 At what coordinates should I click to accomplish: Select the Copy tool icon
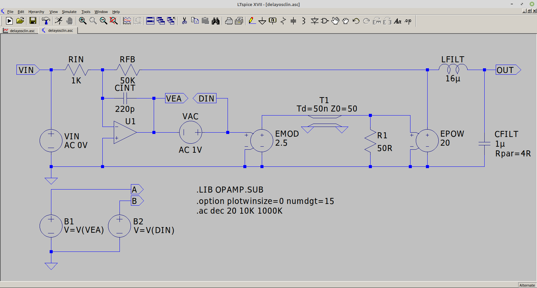[x=195, y=21]
